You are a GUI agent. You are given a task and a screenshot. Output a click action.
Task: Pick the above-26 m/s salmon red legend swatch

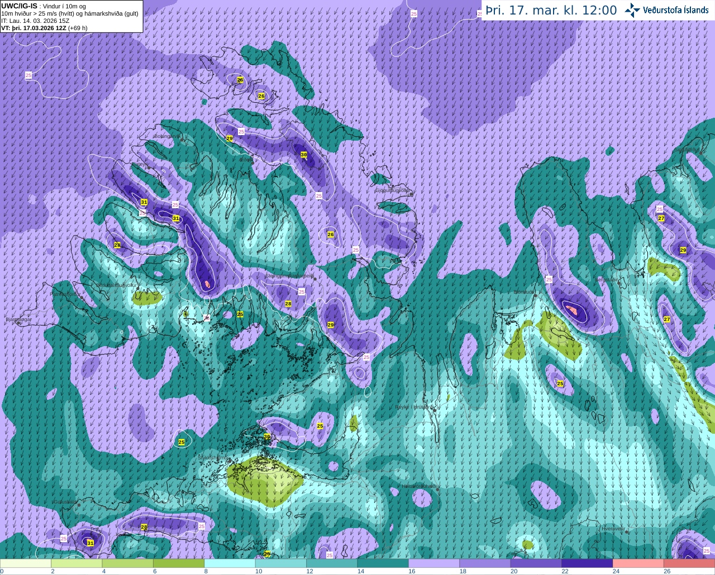tap(689, 563)
